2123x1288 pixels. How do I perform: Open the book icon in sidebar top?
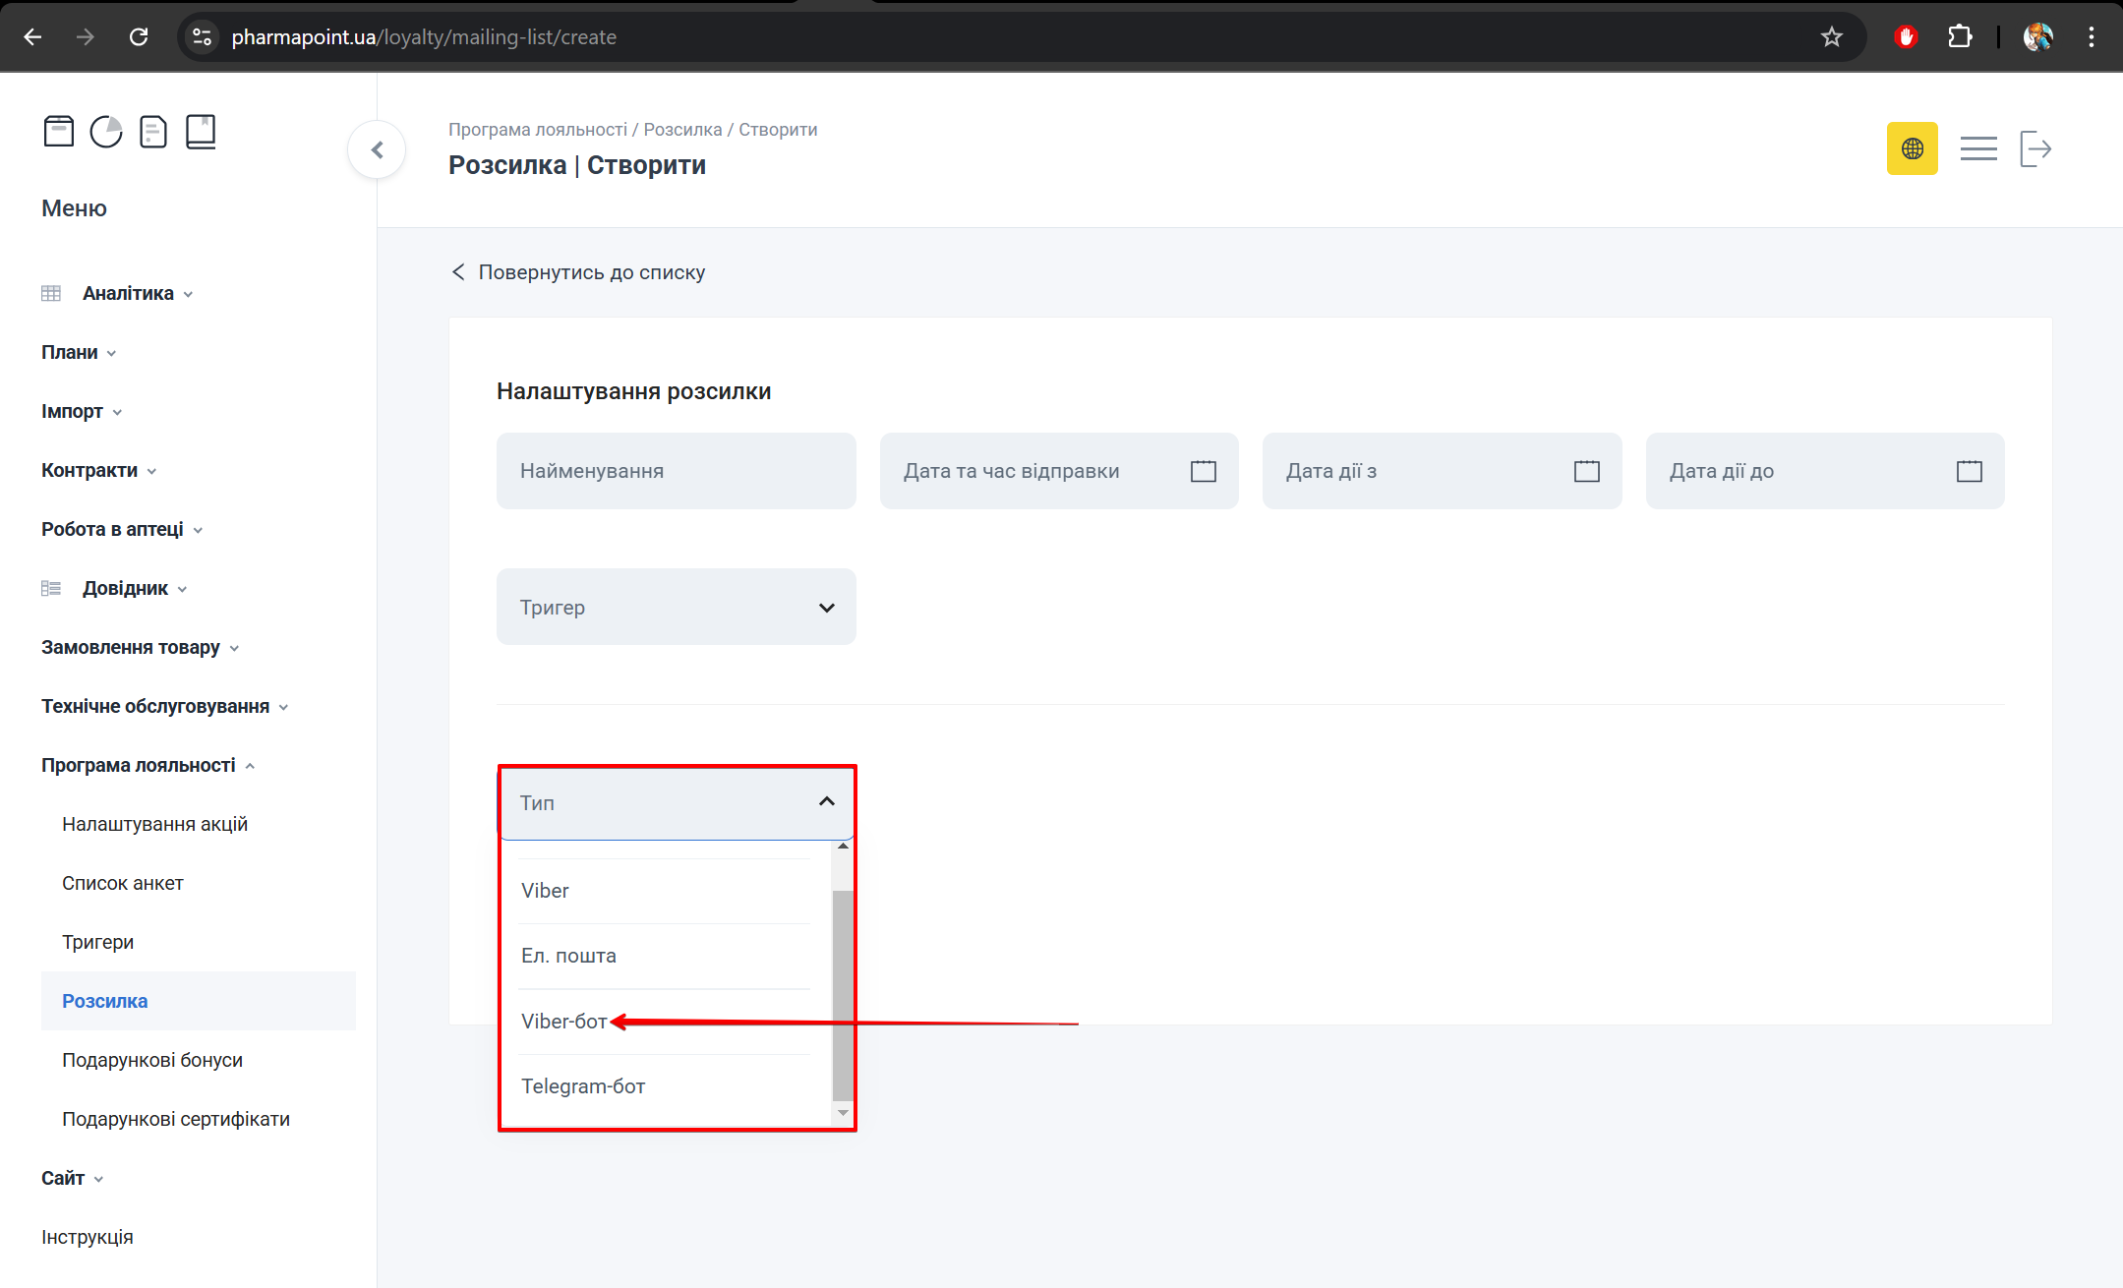click(x=201, y=131)
